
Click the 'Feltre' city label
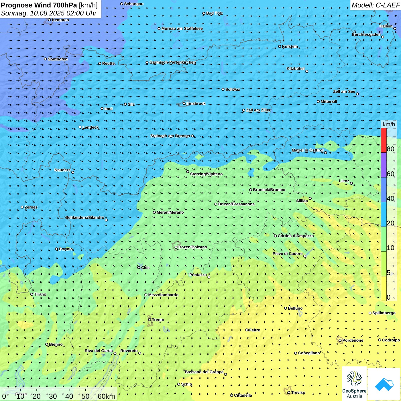coord(255,330)
